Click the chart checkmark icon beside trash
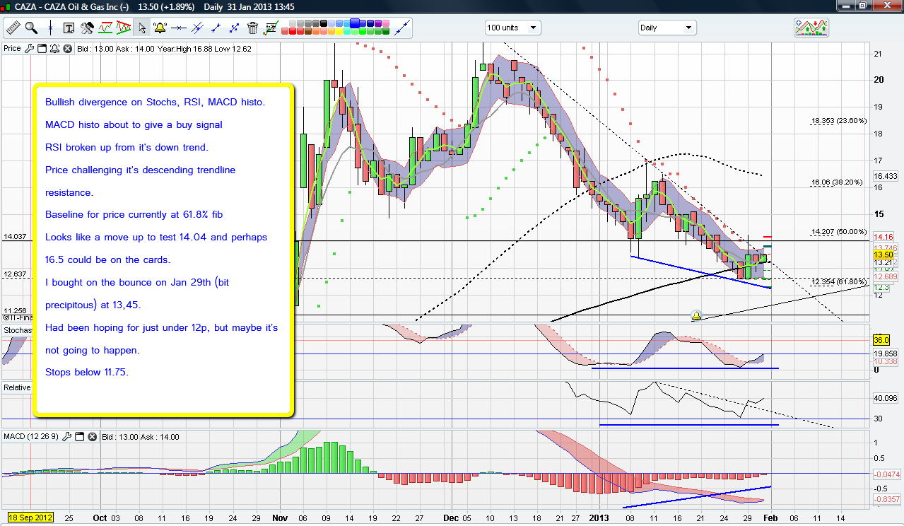The image size is (904, 526). point(271,28)
